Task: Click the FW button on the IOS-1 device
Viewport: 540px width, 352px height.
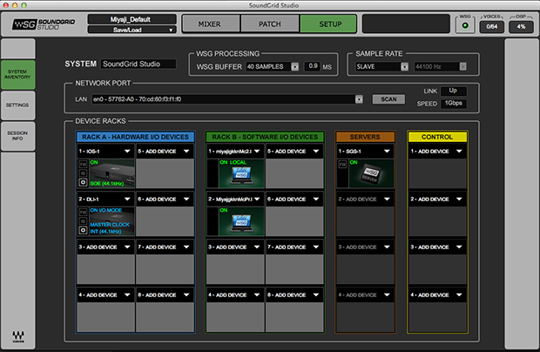Action: point(83,165)
